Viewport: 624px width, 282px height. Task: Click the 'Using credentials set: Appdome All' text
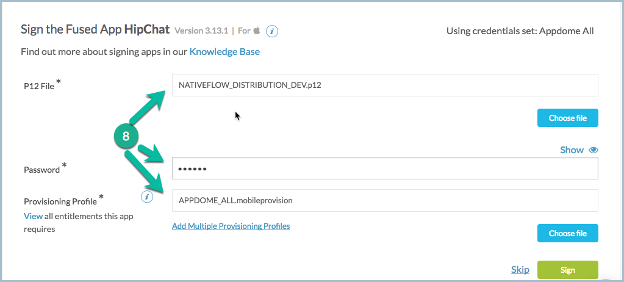click(520, 31)
